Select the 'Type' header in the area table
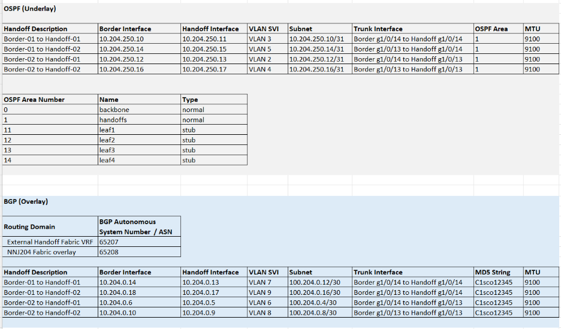 (214, 99)
